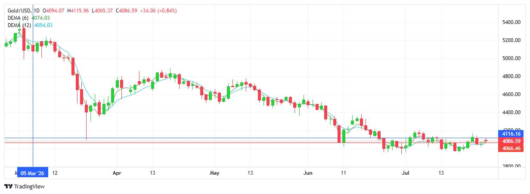This screenshot has width=530, height=194.
Task: Select the DEMA (12) indicator legend
Action: point(20,25)
